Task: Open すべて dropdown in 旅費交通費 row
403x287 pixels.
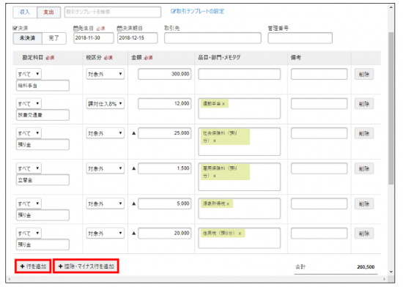Action: click(x=29, y=104)
